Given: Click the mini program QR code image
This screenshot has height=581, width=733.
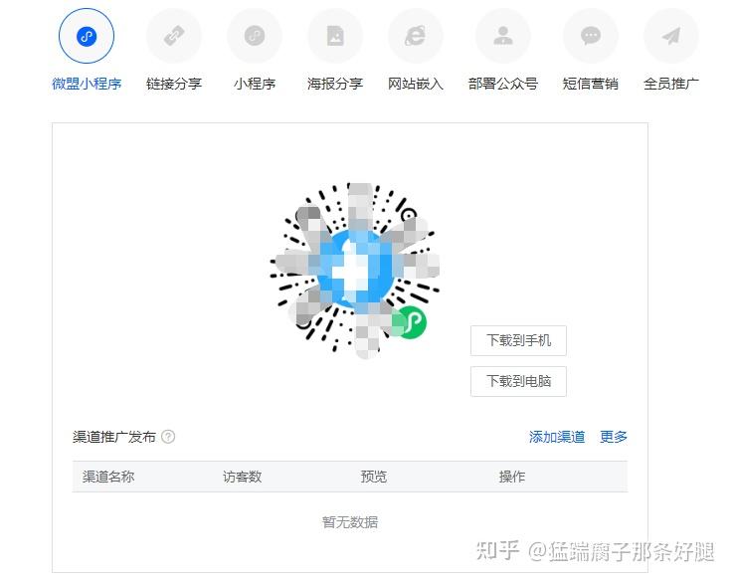Looking at the screenshot, I should [355, 270].
